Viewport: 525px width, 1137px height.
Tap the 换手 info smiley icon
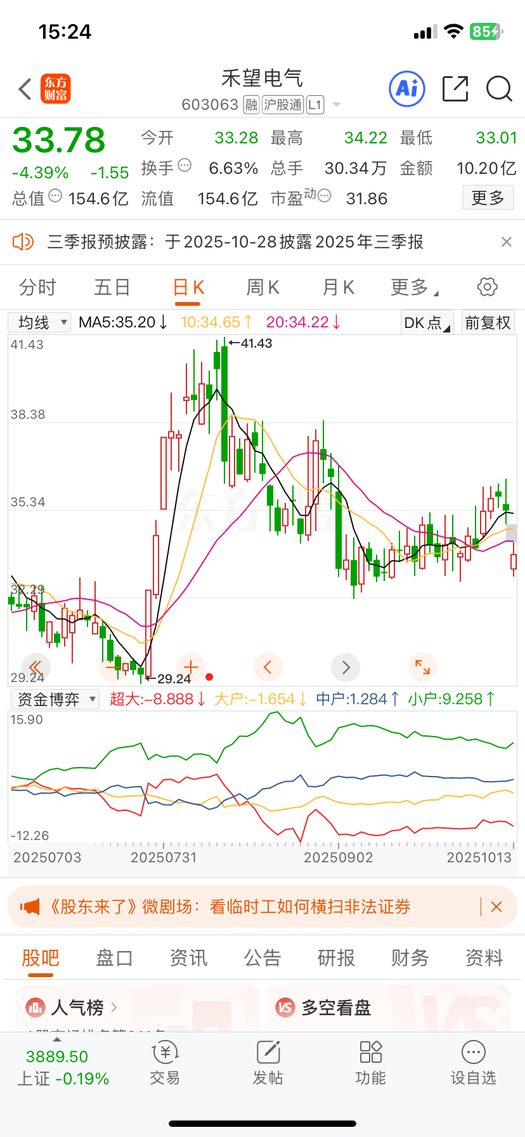click(x=185, y=166)
